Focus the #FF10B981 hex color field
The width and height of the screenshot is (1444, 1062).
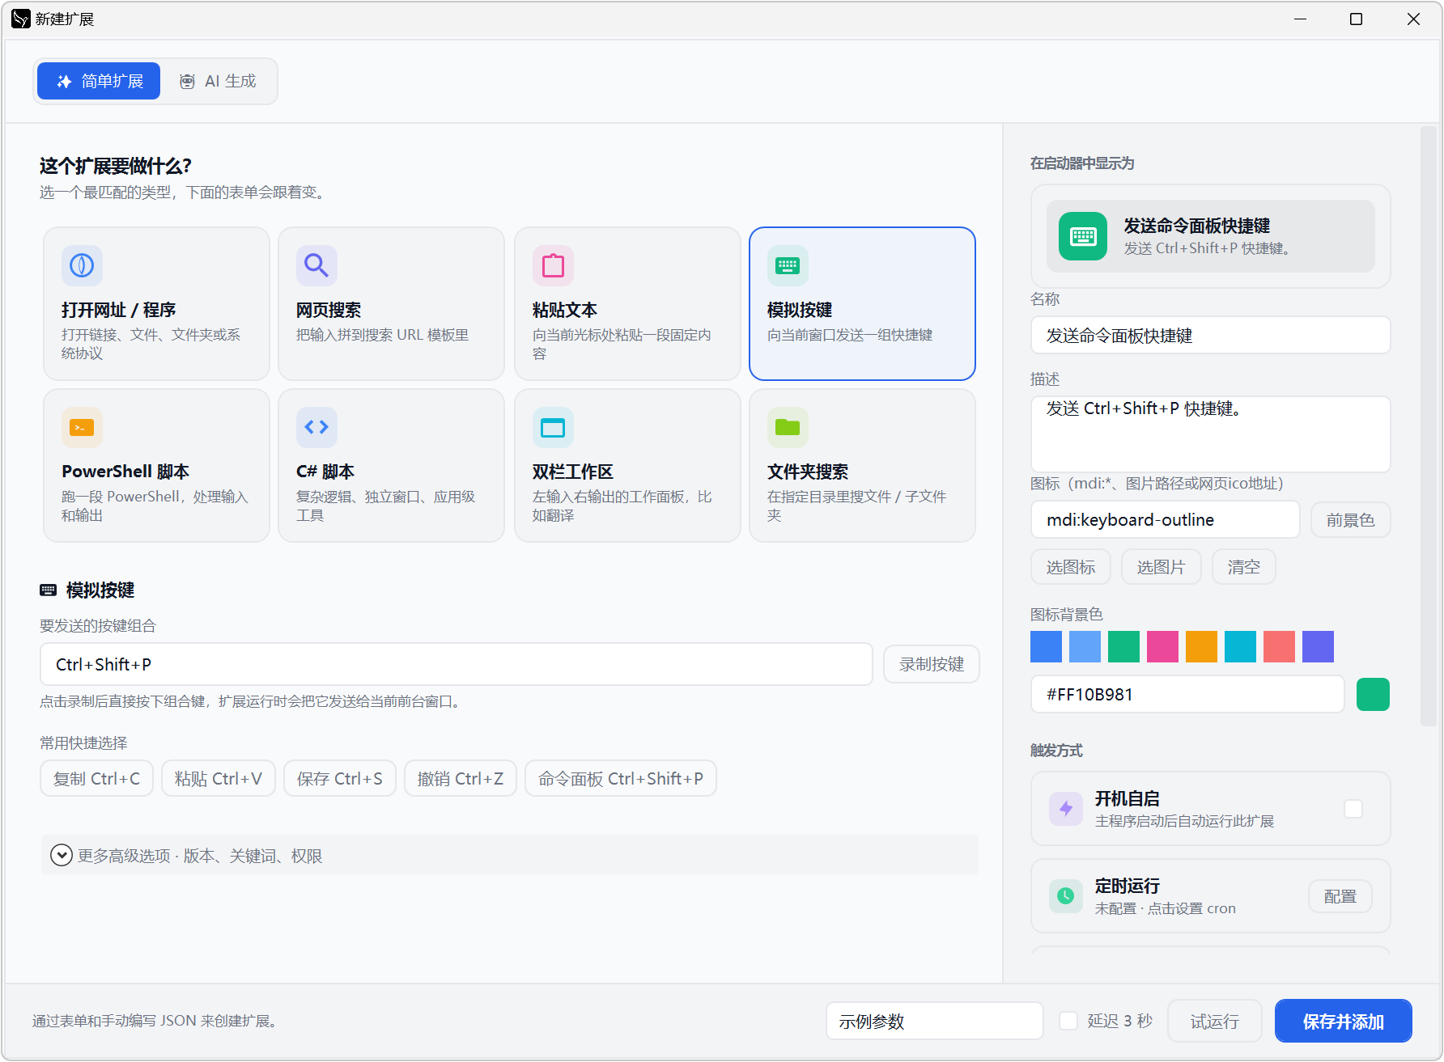point(1187,694)
